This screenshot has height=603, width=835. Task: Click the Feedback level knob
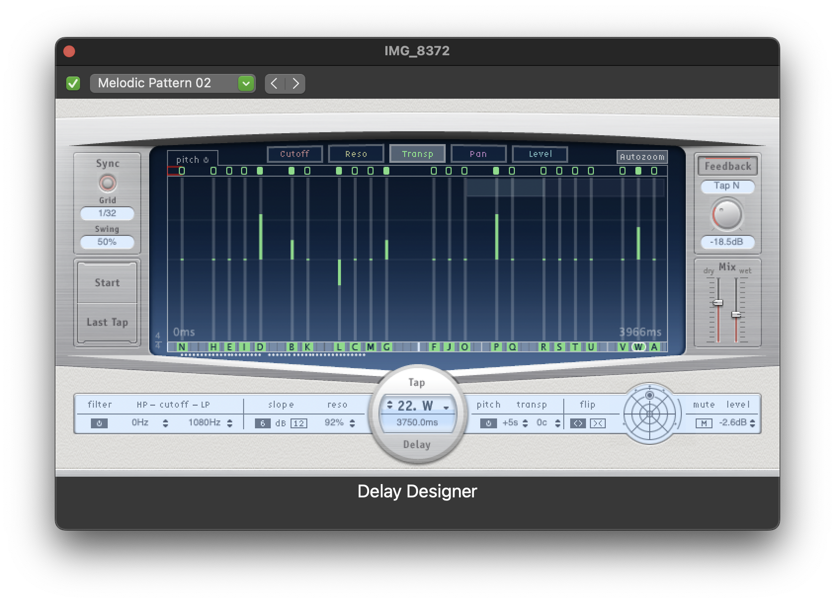727,215
